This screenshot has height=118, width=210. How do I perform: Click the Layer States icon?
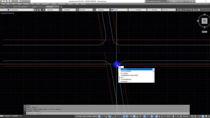click(40, 10)
